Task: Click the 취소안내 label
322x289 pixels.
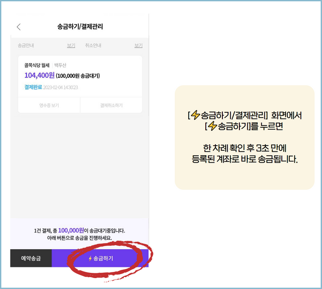Action: coord(93,45)
